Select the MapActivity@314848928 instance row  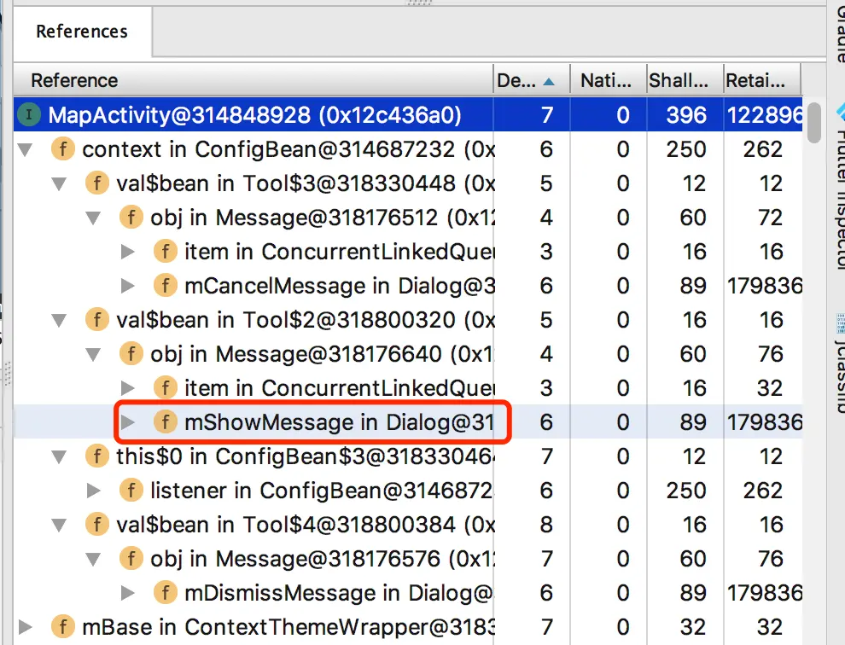pos(408,115)
